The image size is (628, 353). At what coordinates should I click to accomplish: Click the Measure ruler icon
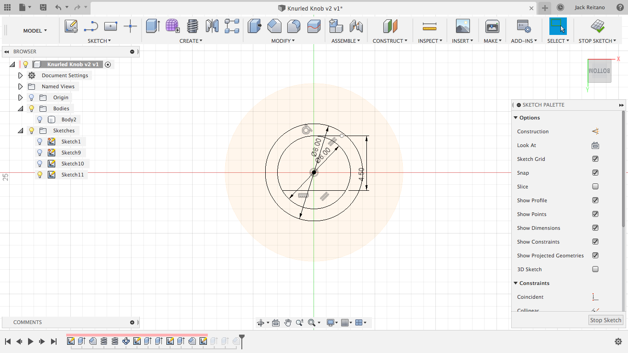coord(429,26)
